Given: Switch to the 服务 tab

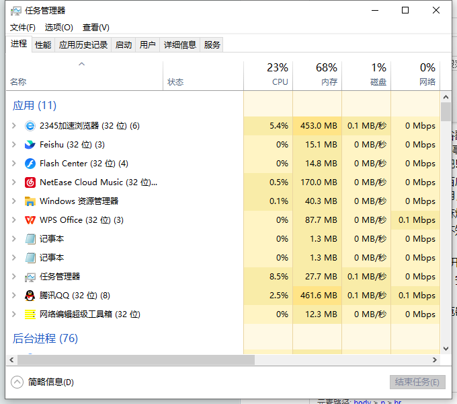Looking at the screenshot, I should pyautogui.click(x=212, y=45).
